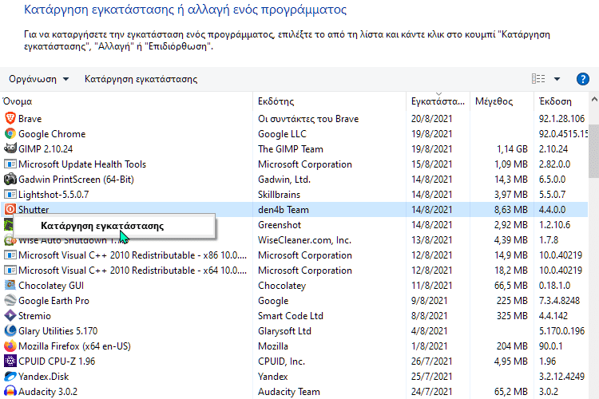The width and height of the screenshot is (599, 399).
Task: Click the install date '26/7/2021'
Action: coord(431,361)
